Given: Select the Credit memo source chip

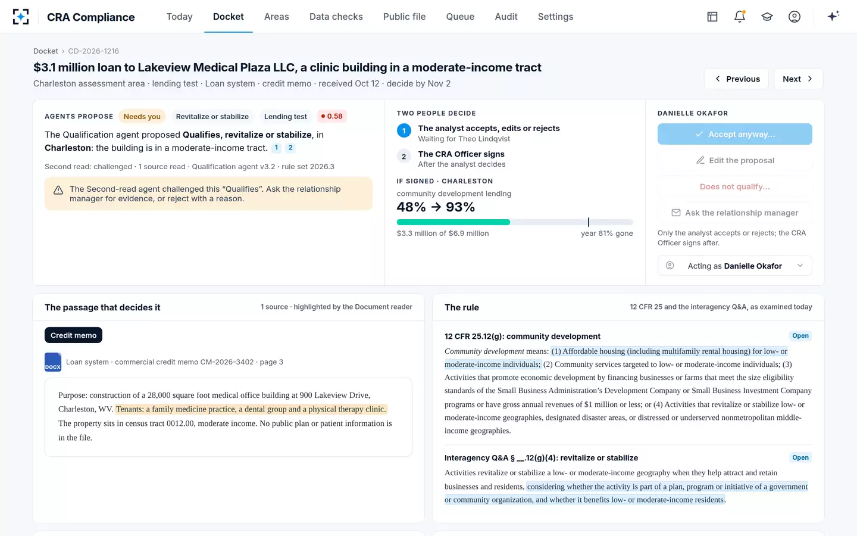Looking at the screenshot, I should (x=73, y=335).
